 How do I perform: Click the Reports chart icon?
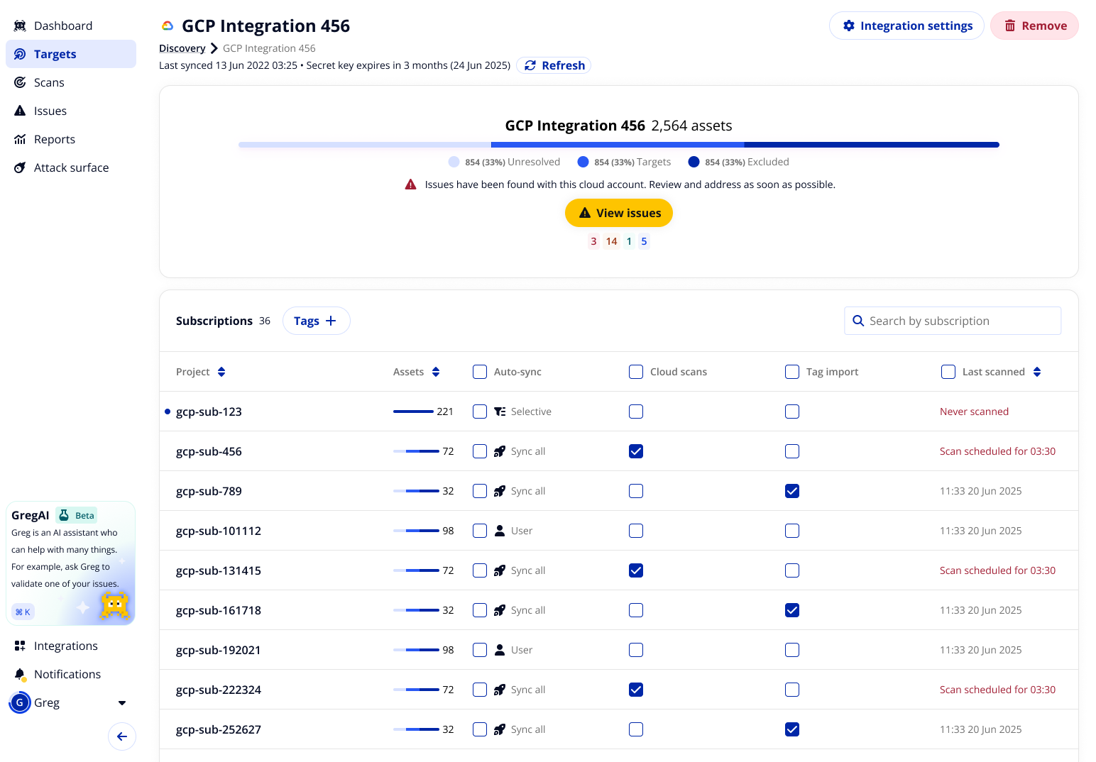pyautogui.click(x=20, y=139)
